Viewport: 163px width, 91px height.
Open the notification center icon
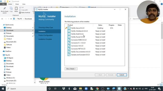click(159, 89)
